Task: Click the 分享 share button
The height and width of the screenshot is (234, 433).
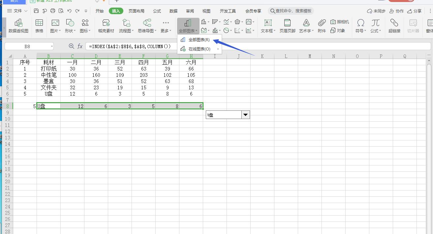Action: 415,11
